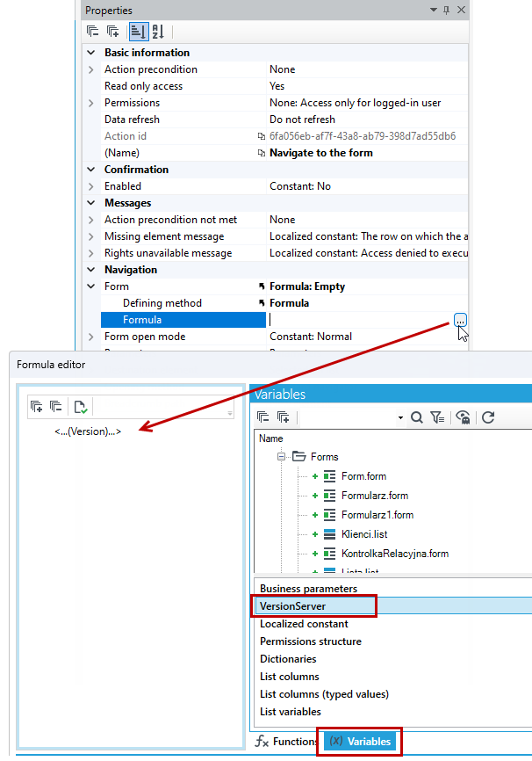Collapse the Basic information section
The height and width of the screenshot is (761, 532).
[91, 53]
